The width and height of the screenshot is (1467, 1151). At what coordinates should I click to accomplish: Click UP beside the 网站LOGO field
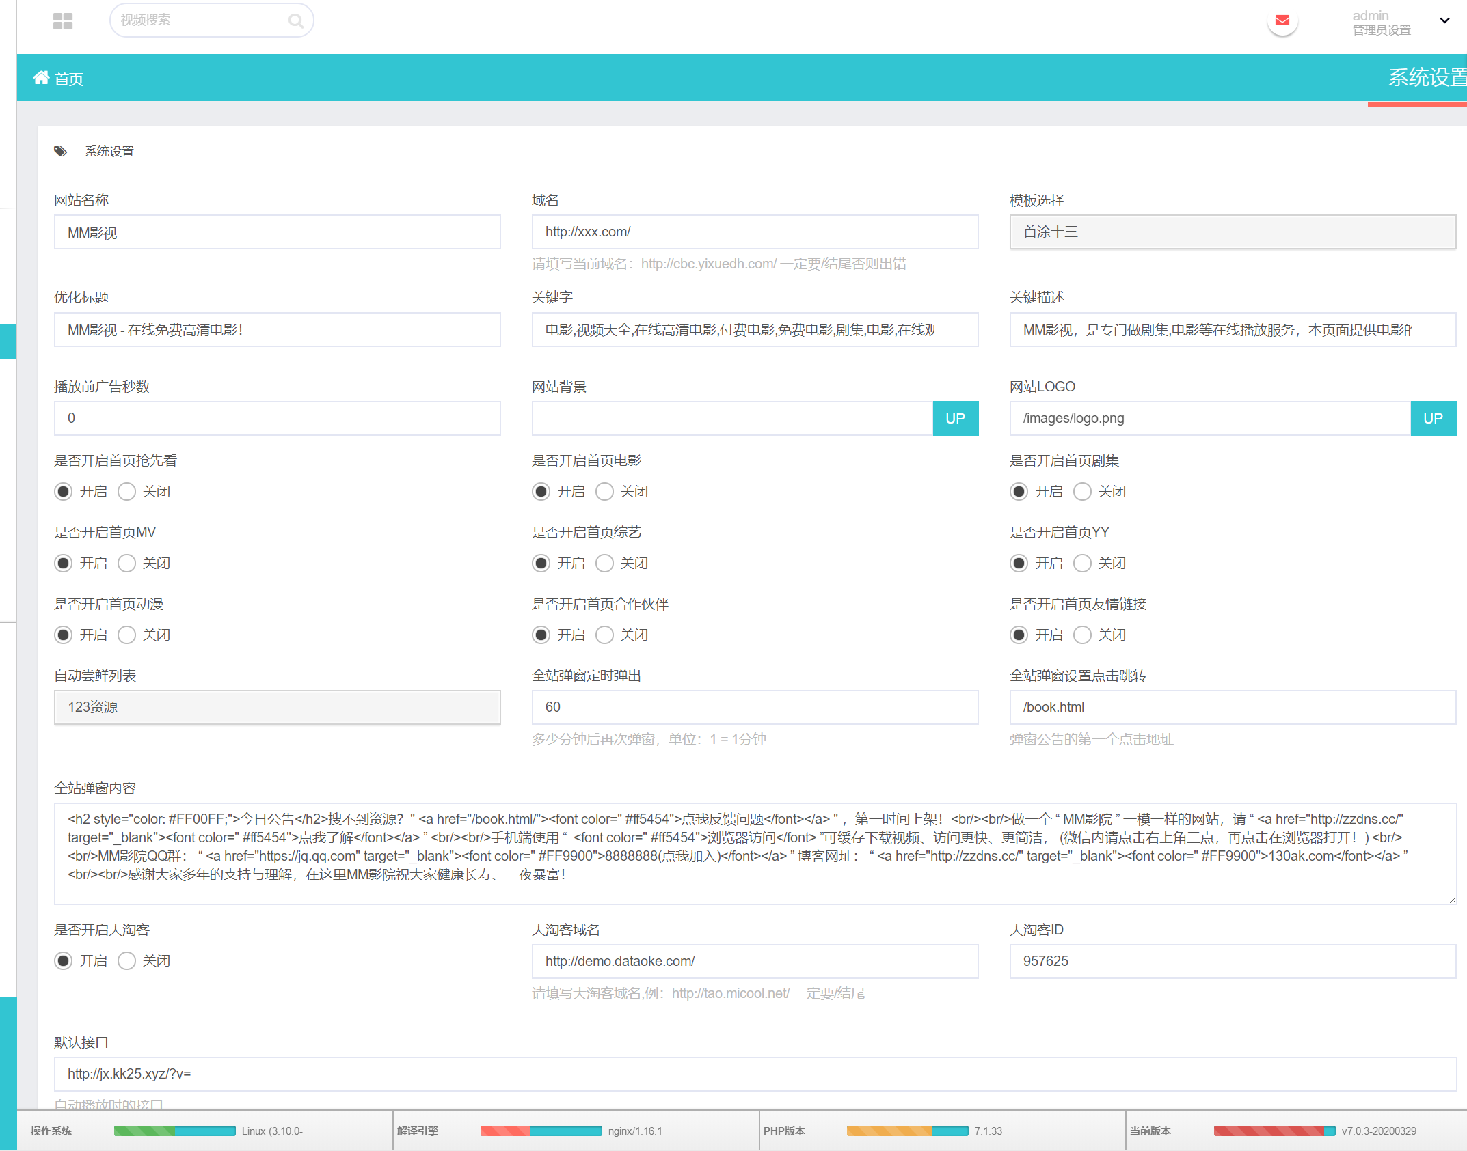1433,418
